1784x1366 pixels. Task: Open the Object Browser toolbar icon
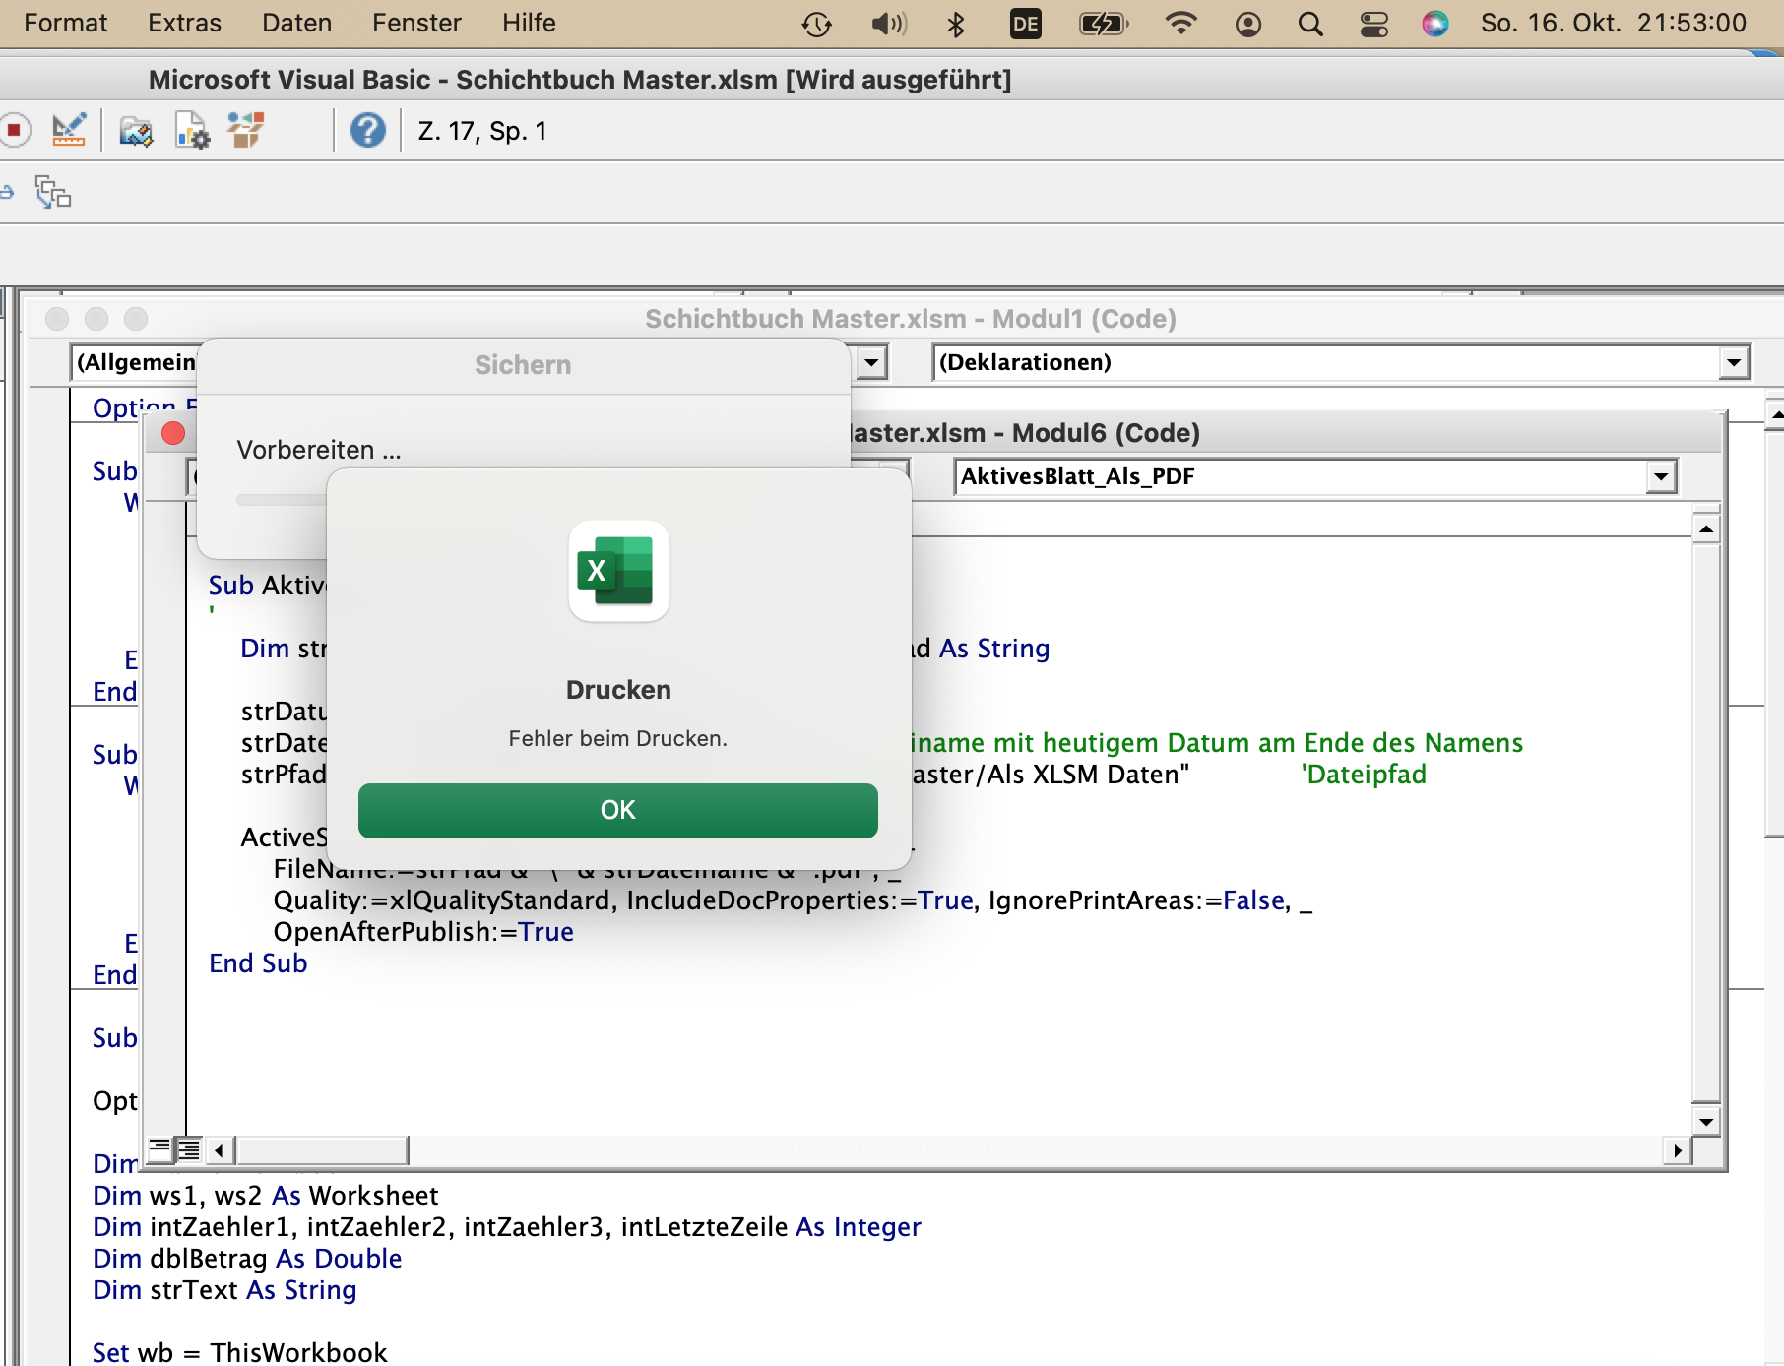pos(246,131)
